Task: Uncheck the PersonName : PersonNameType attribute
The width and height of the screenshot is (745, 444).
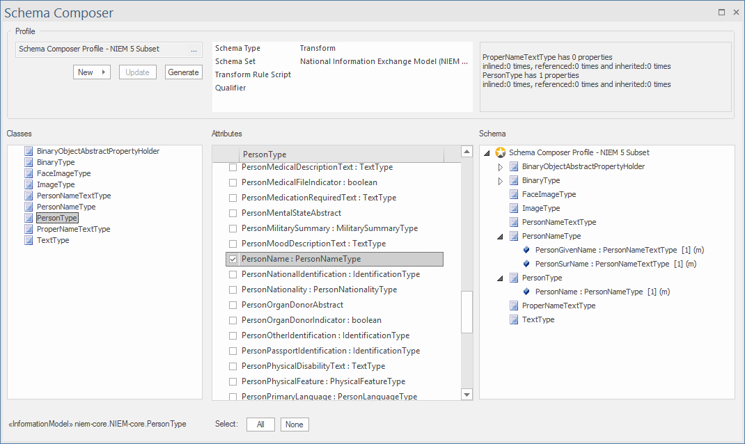Action: 233,259
